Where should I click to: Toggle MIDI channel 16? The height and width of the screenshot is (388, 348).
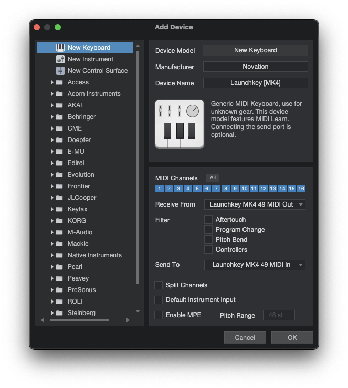[x=301, y=189]
